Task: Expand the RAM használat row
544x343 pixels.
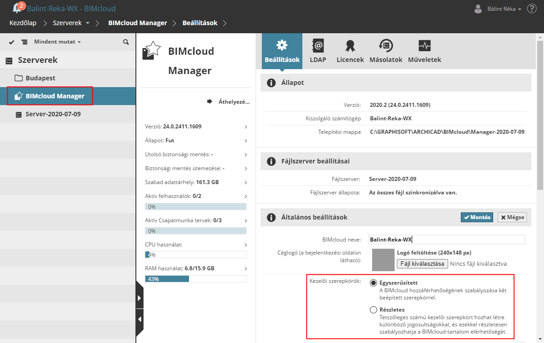Action: 196,268
